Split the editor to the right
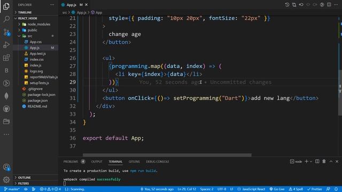The image size is (342, 192). (x=329, y=5)
